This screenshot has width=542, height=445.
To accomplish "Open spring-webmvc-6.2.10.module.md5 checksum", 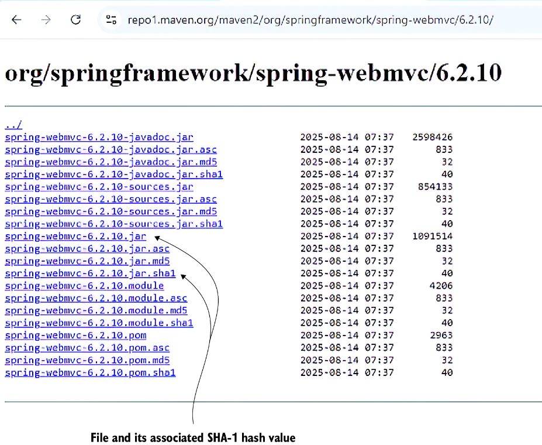I will pyautogui.click(x=96, y=310).
